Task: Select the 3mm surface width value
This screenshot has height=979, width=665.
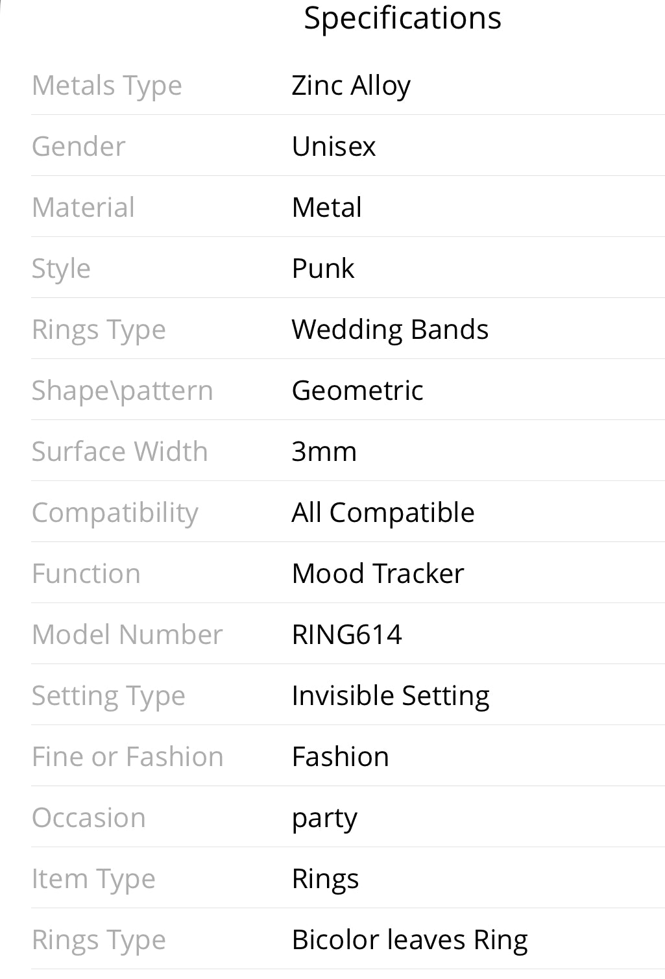Action: point(324,452)
